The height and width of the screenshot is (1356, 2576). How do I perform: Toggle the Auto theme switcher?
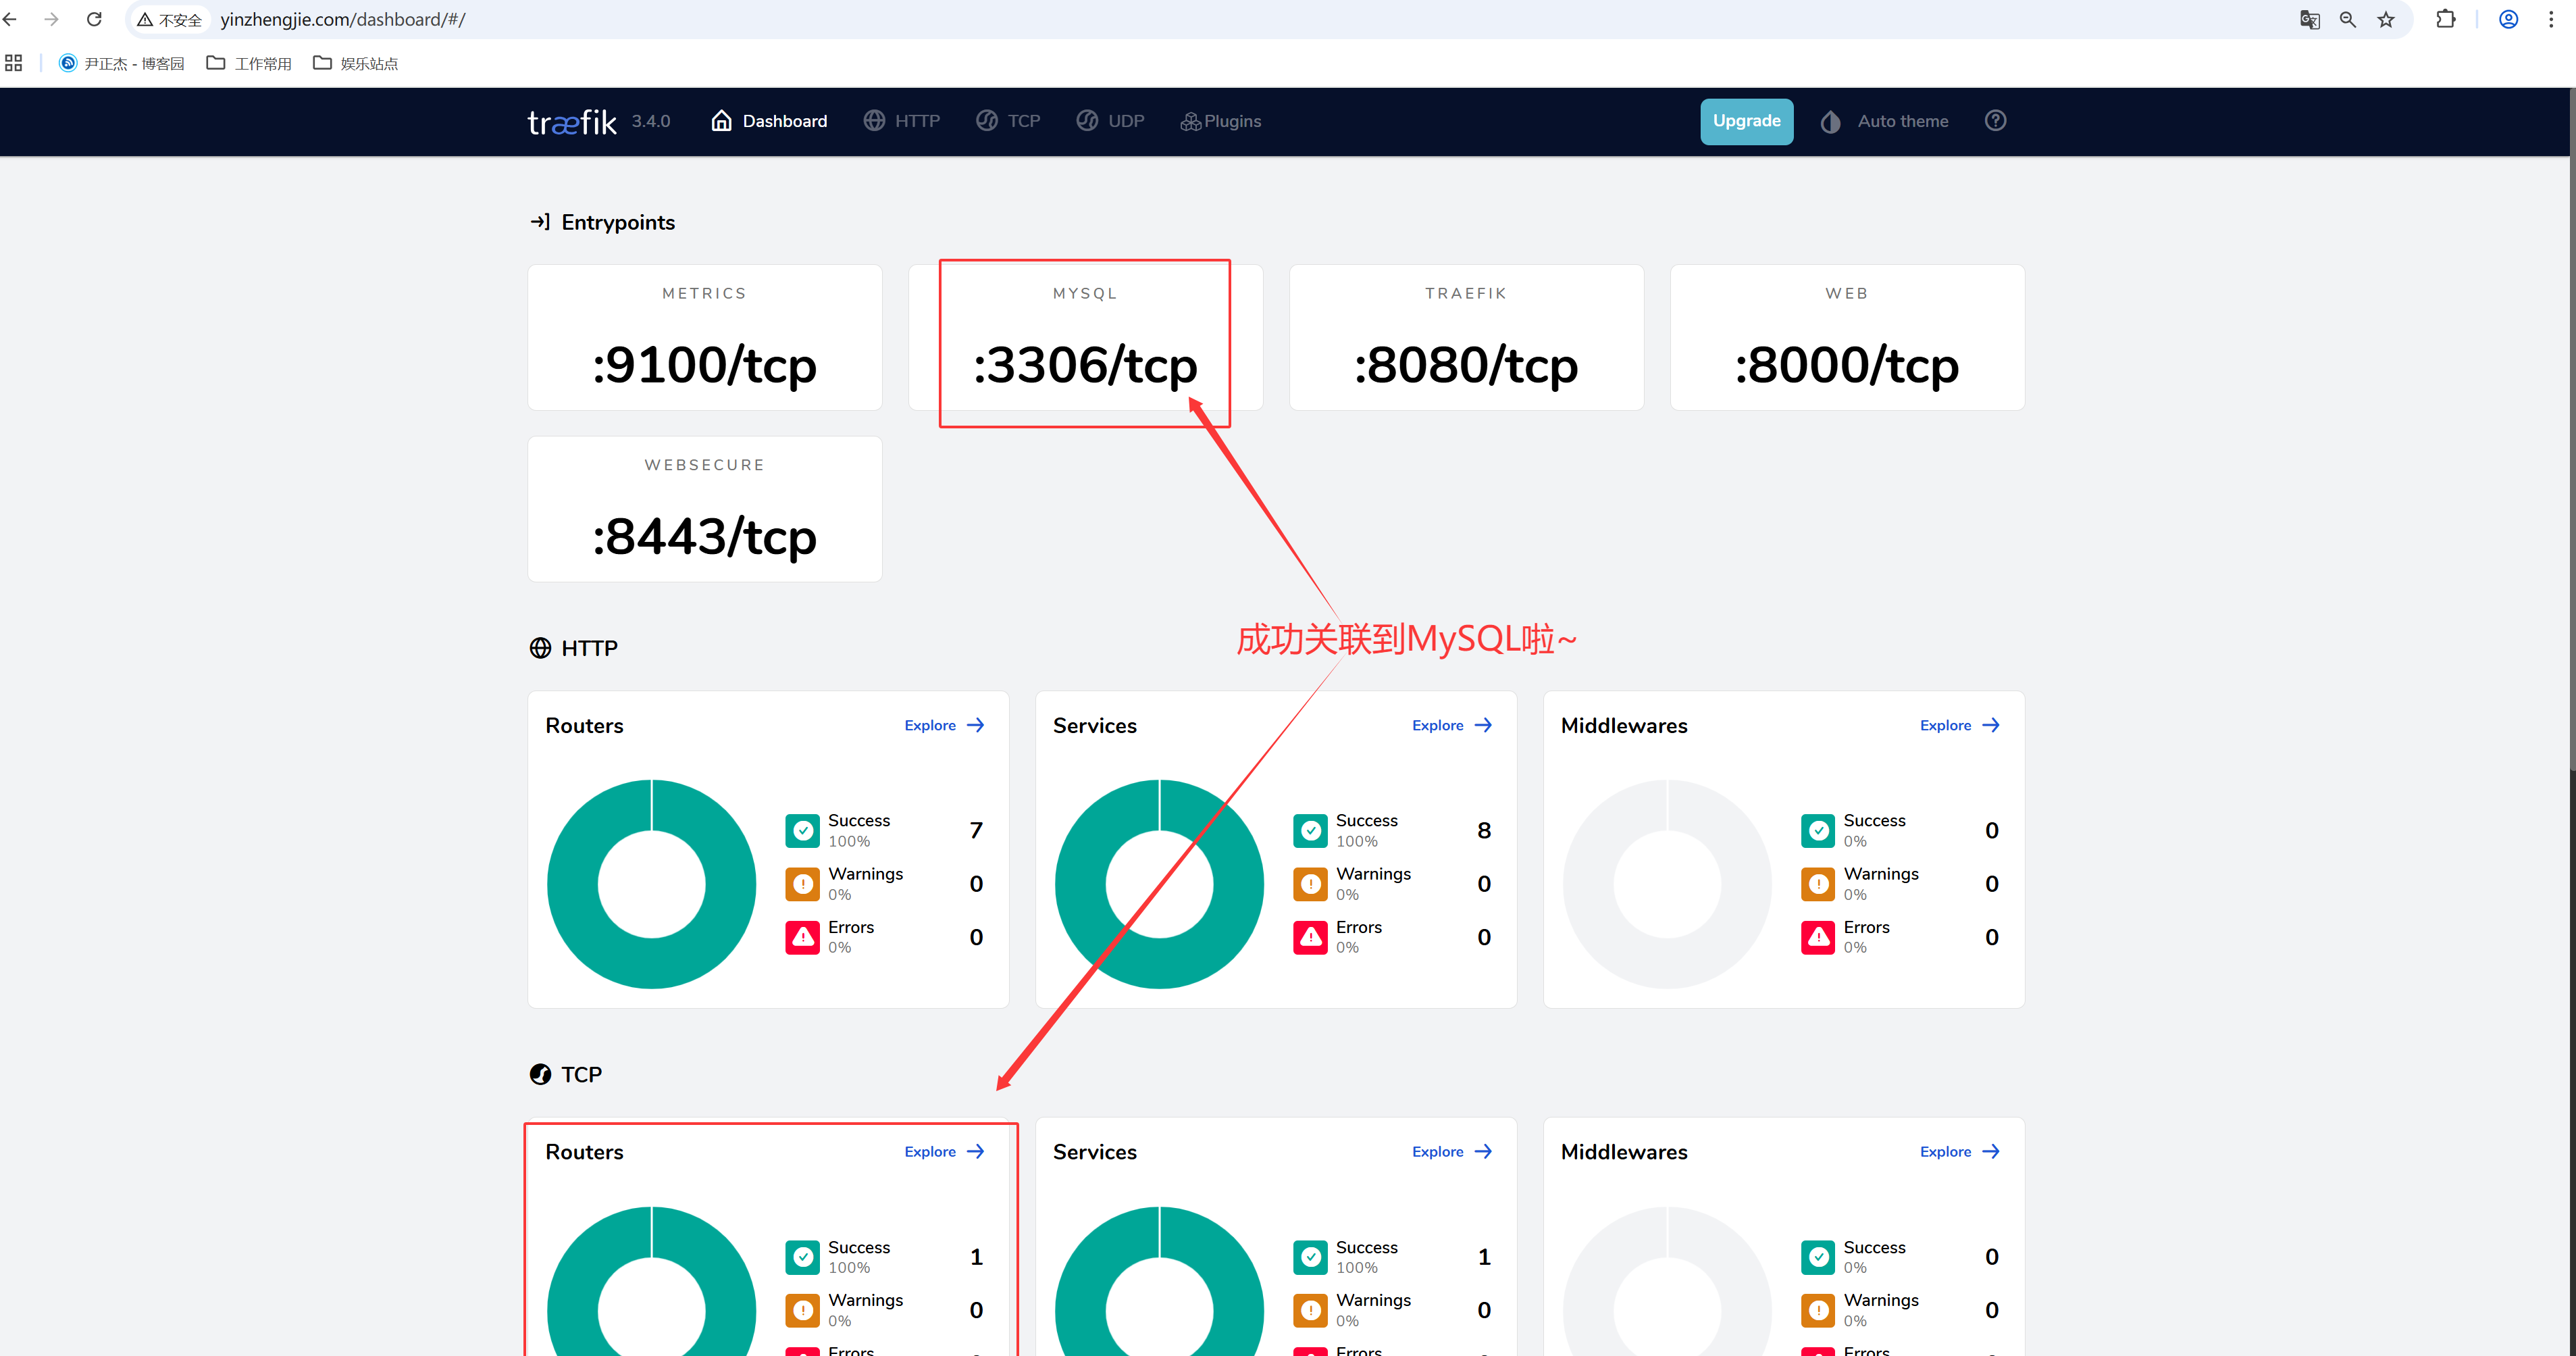1884,121
